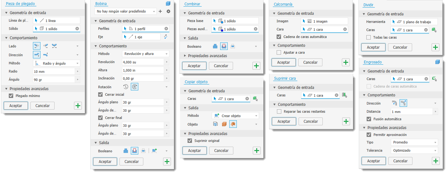Click the flip axis direction icon next to Eje
The height and width of the screenshot is (173, 446).
tap(166, 37)
